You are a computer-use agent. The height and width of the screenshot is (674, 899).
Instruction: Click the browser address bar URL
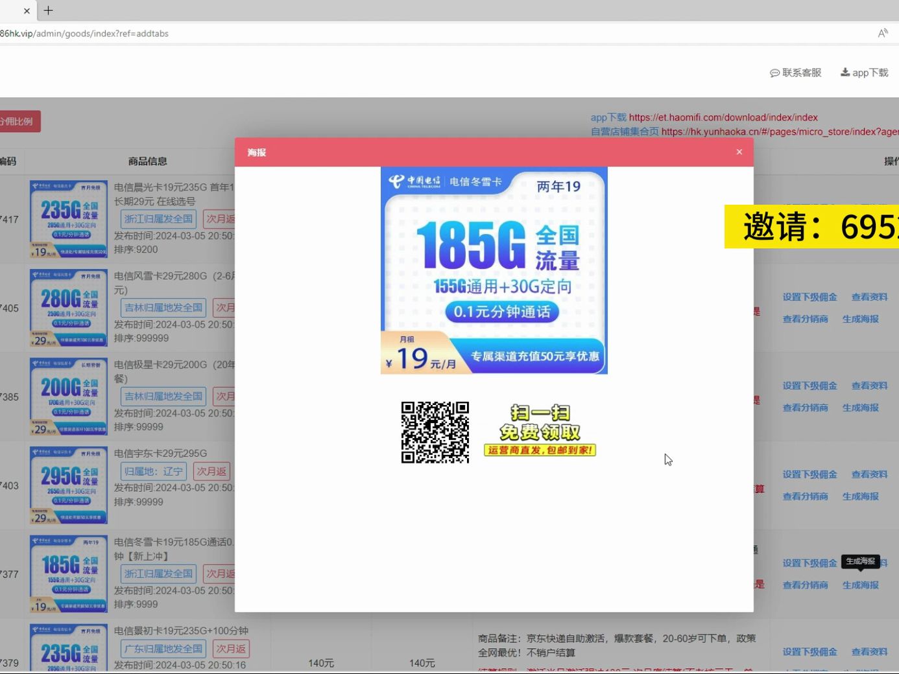pyautogui.click(x=84, y=34)
